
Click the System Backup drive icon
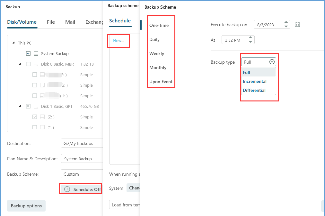(x=36, y=53)
